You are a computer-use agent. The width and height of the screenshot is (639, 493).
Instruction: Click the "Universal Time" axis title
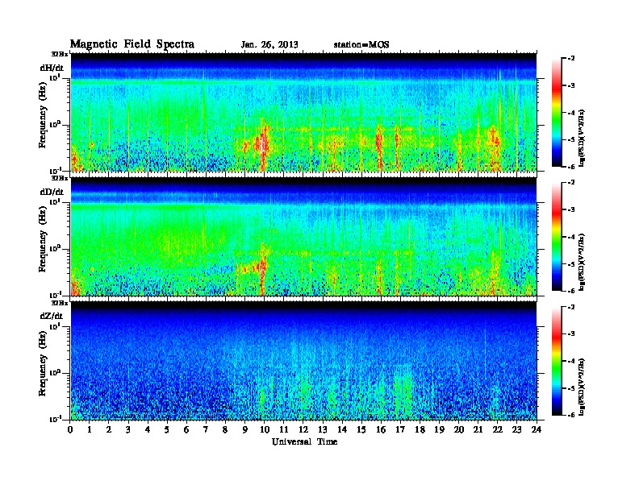click(304, 441)
